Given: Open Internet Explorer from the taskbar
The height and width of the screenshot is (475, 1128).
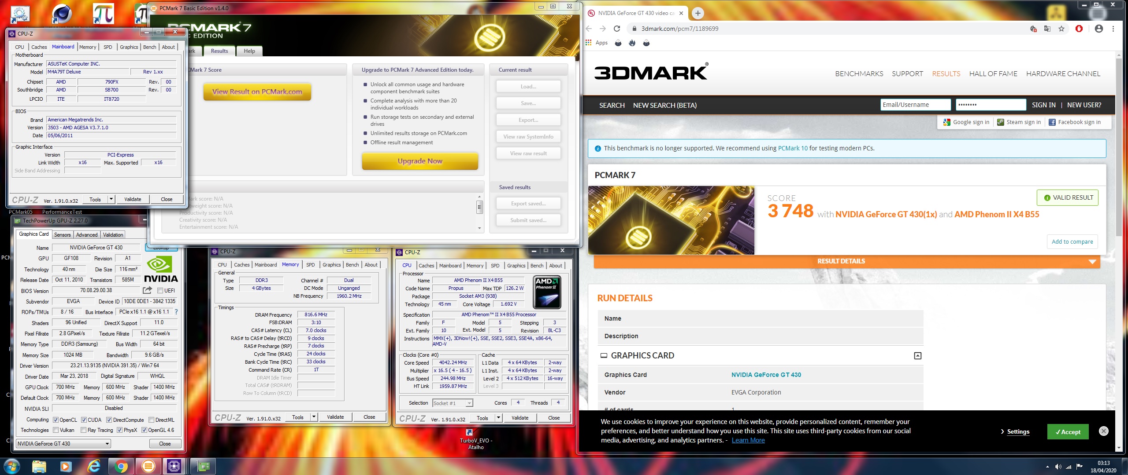Looking at the screenshot, I should click(x=93, y=466).
